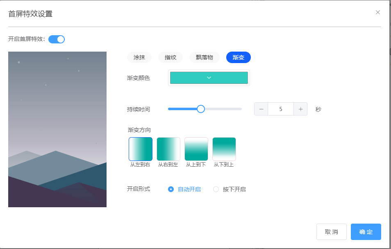
Task: Select the 从上到下 gradient direction icon
Action: point(196,149)
